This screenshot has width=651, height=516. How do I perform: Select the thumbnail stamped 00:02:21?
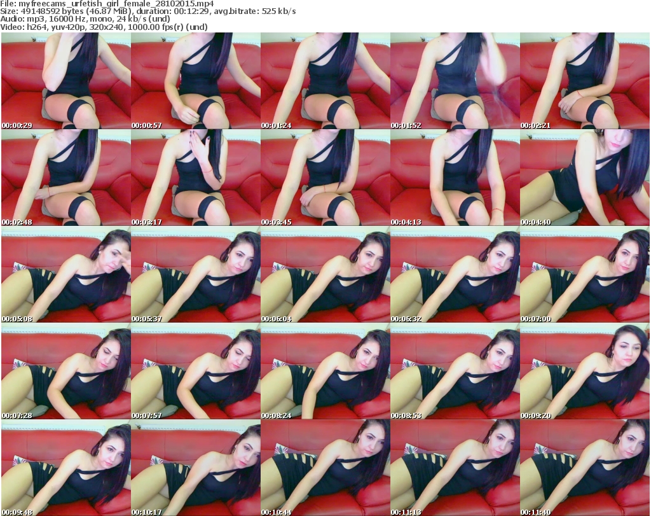pos(585,81)
